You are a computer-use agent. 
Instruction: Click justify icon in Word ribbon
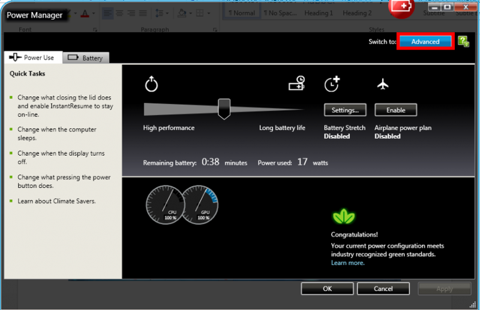[143, 13]
